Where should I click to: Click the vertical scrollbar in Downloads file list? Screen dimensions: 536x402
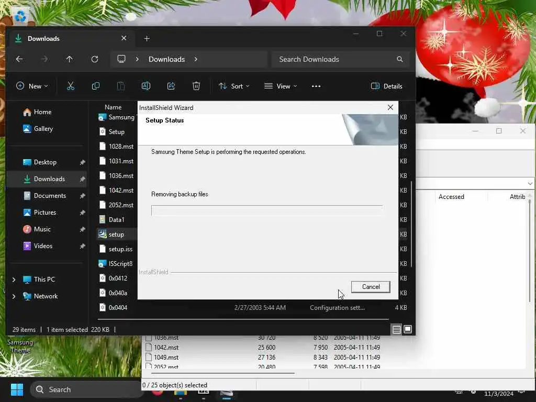click(x=411, y=224)
